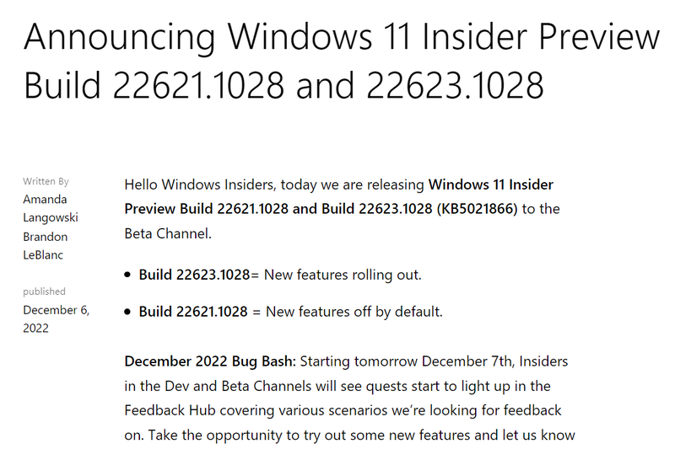Click the bullet dot before Build 22623.1028
675x449 pixels.
[x=128, y=275]
